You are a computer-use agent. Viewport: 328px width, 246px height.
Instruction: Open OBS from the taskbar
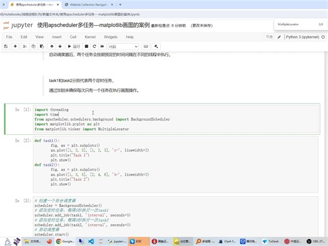click(x=315, y=242)
